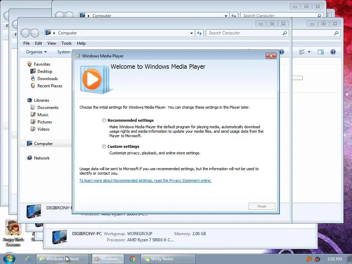352x264 pixels.
Task: Click the Refresh button beside address bar
Action: [199, 33]
